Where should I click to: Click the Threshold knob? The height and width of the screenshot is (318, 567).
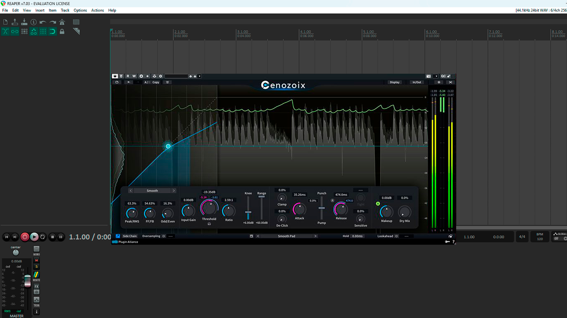tap(209, 208)
